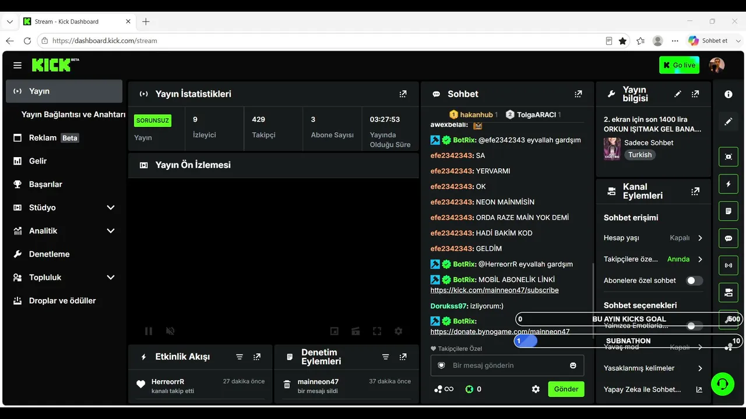Open Denetleme in the sidebar
Screen dimensions: 746x419
[x=64, y=254]
